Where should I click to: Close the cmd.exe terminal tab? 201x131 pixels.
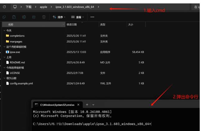78,105
